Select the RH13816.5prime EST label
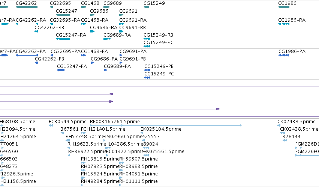The image size is (319, 187). [100, 159]
